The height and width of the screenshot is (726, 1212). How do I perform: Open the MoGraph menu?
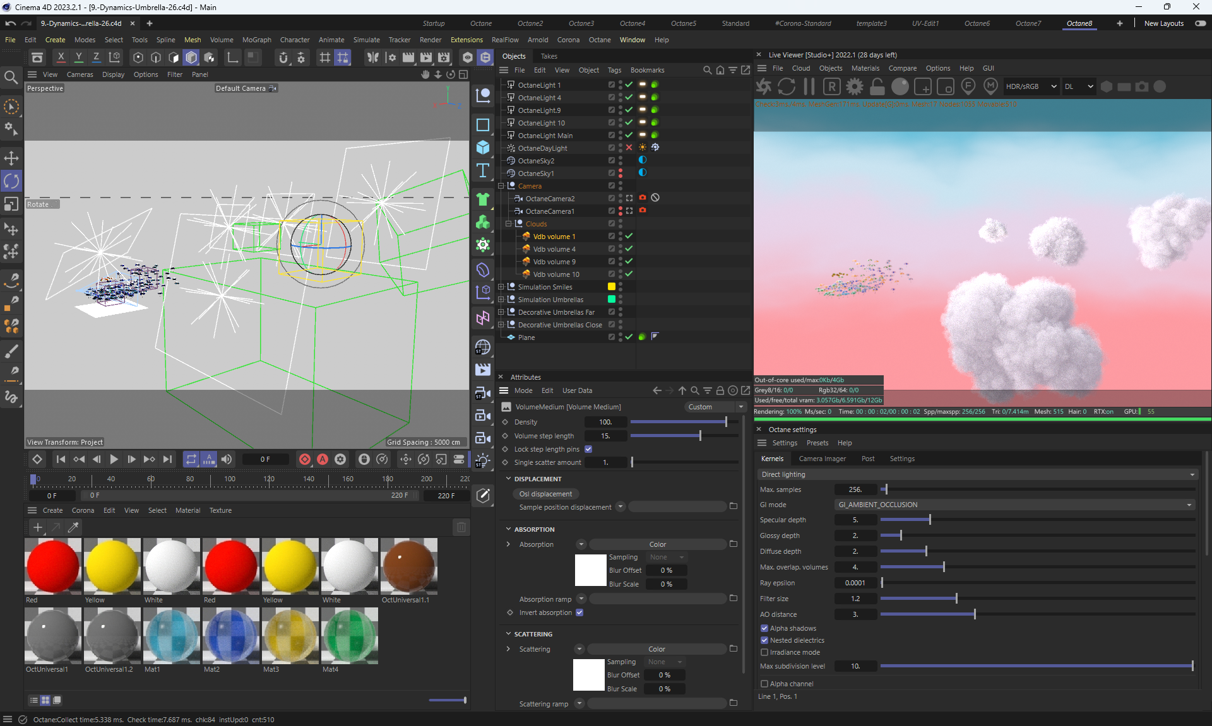pyautogui.click(x=256, y=40)
